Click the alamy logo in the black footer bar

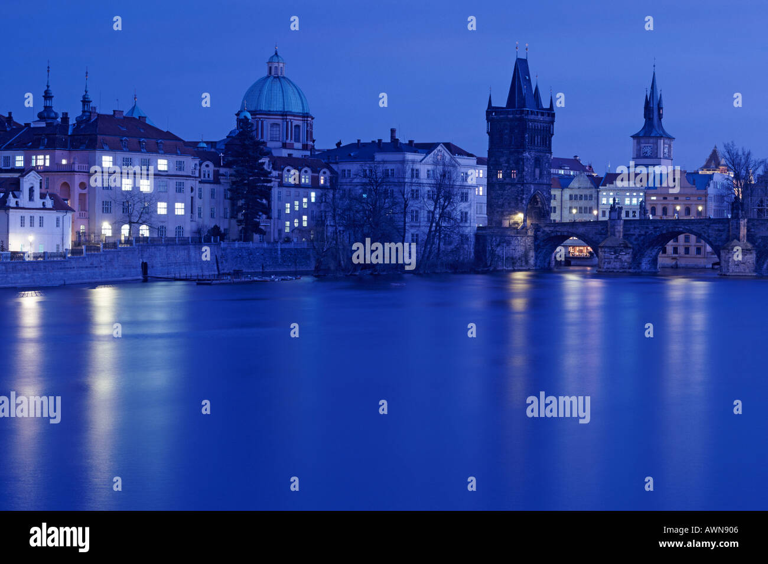pos(60,537)
